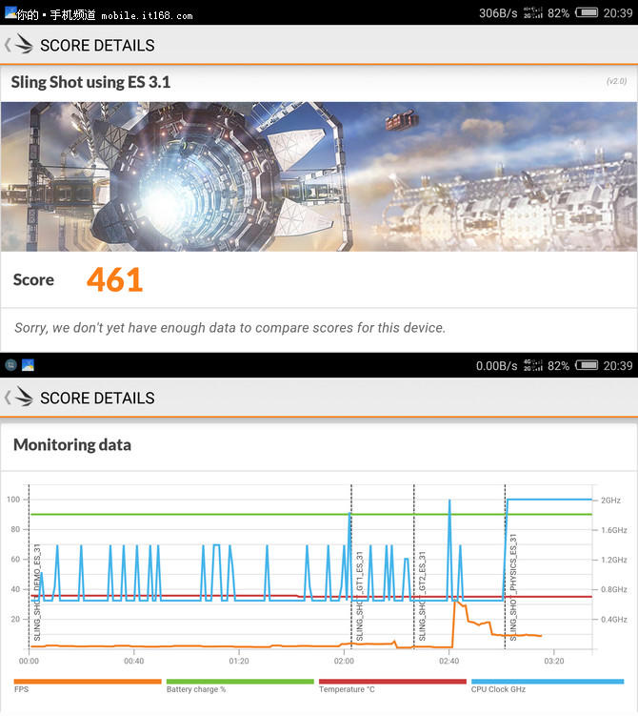Click top SCORE DETAILS title text

point(97,46)
